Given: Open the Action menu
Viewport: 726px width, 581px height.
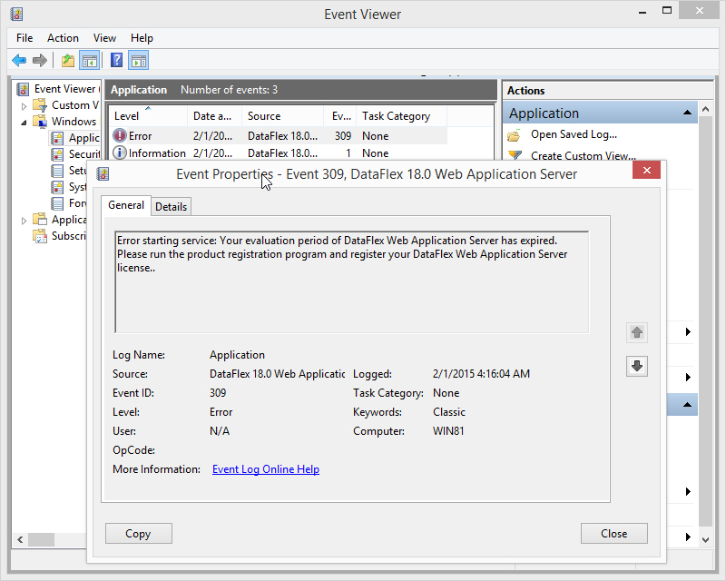Looking at the screenshot, I should pos(63,38).
